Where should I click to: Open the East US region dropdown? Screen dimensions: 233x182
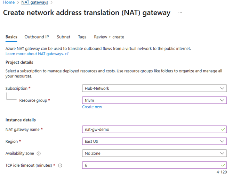pyautogui.click(x=154, y=141)
